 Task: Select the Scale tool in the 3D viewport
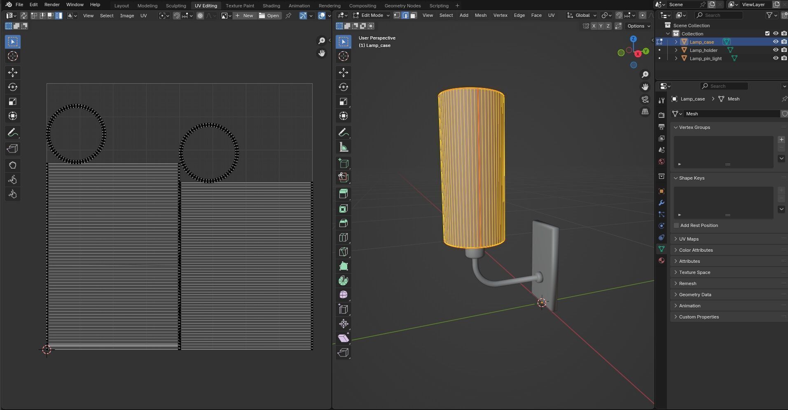click(x=343, y=101)
